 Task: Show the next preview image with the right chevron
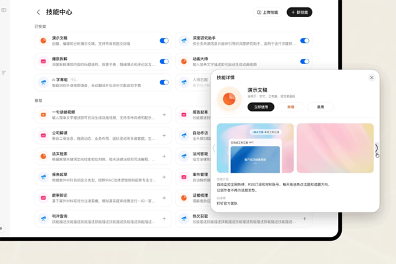376,148
